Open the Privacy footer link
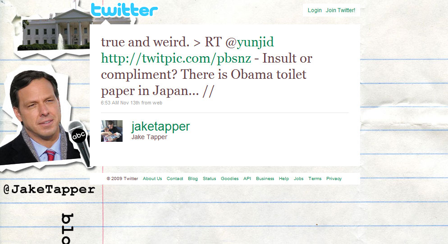 click(334, 179)
